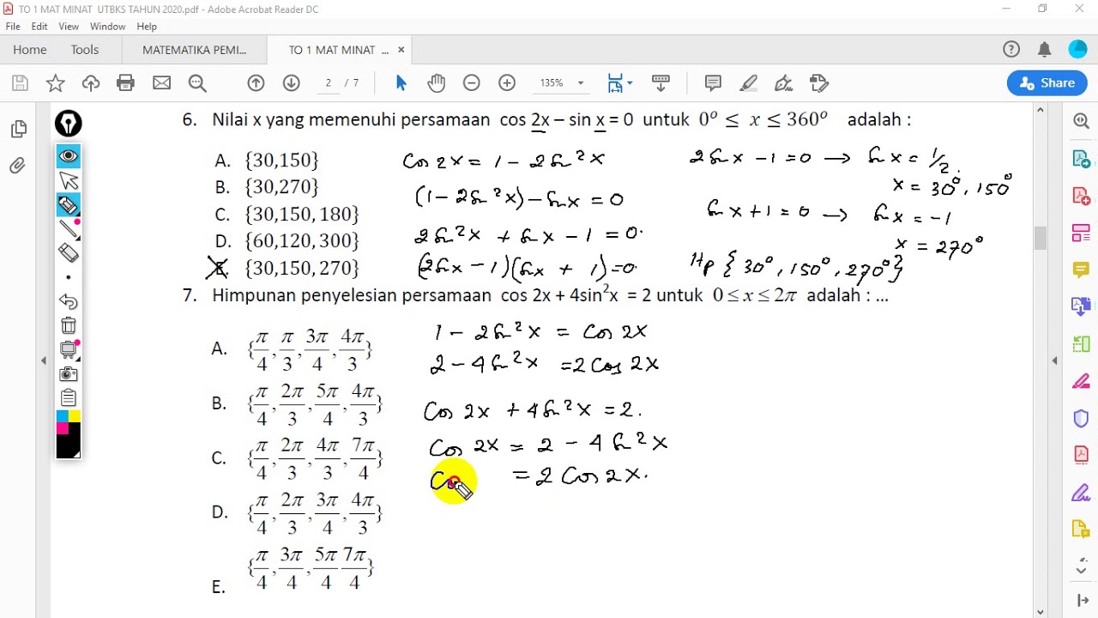This screenshot has height=618, width=1098.
Task: Select the highlighter marker tool
Action: tap(69, 204)
